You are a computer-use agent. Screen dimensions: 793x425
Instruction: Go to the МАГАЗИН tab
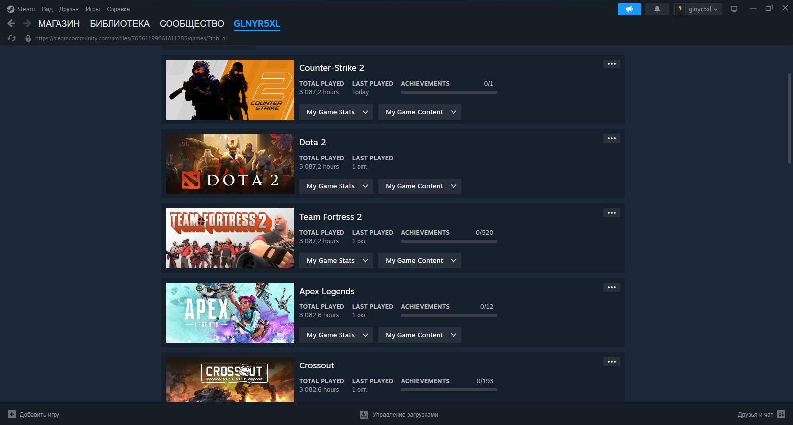pyautogui.click(x=59, y=24)
